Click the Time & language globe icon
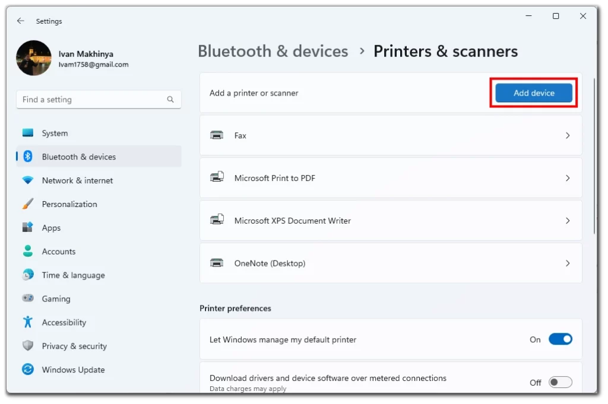 [28, 275]
